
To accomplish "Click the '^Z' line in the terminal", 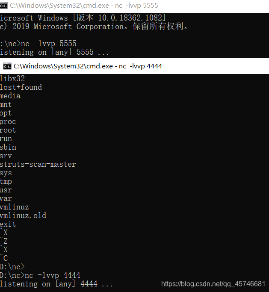I will coord(4,241).
